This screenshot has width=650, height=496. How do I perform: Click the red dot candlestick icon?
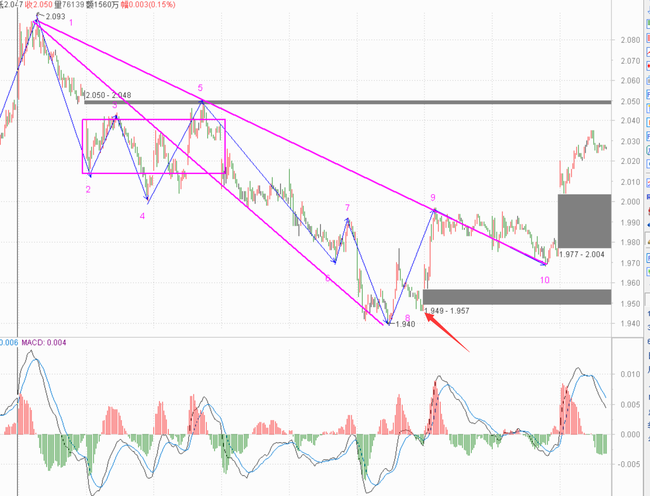648,66
